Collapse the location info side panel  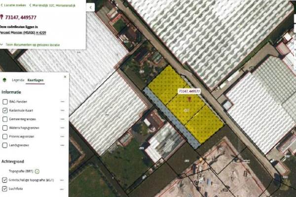pyautogui.click(x=91, y=8)
